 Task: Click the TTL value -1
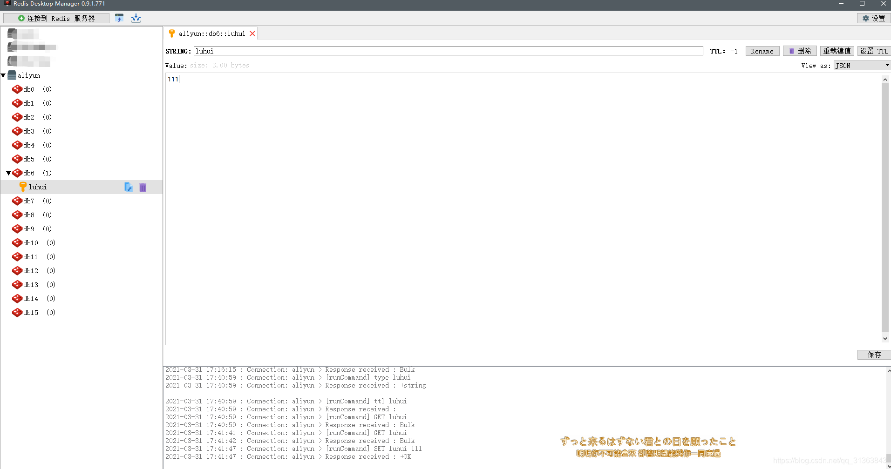point(734,51)
